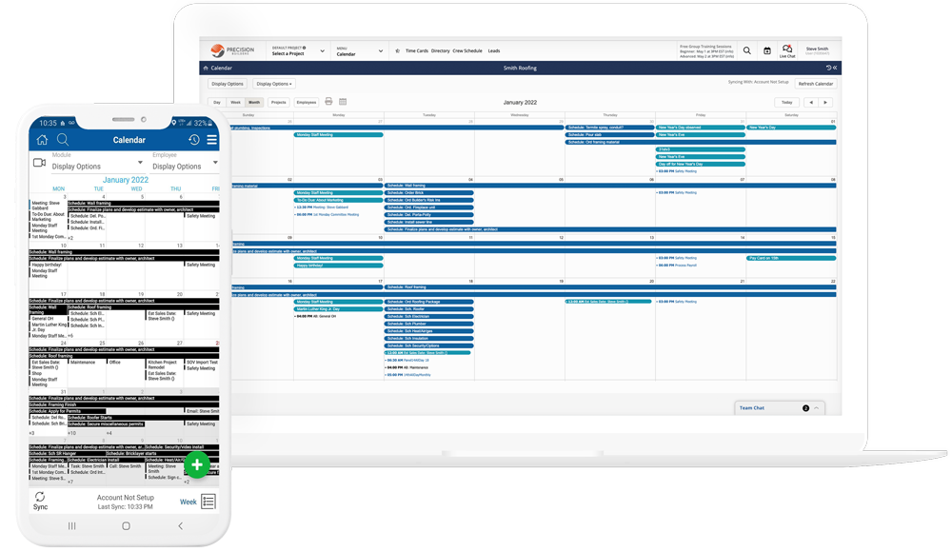Viewport: 952px width, 552px height.
Task: Switch calendar to Day view on desktop
Action: pyautogui.click(x=217, y=102)
